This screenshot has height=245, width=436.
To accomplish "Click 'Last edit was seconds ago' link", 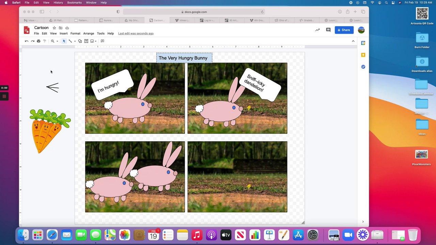I will pos(136,34).
